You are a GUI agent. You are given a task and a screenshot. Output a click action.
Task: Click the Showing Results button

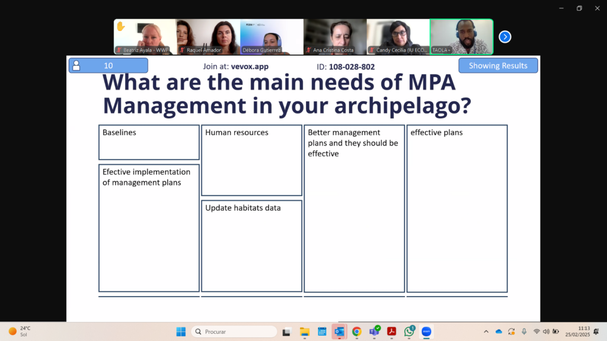(498, 66)
